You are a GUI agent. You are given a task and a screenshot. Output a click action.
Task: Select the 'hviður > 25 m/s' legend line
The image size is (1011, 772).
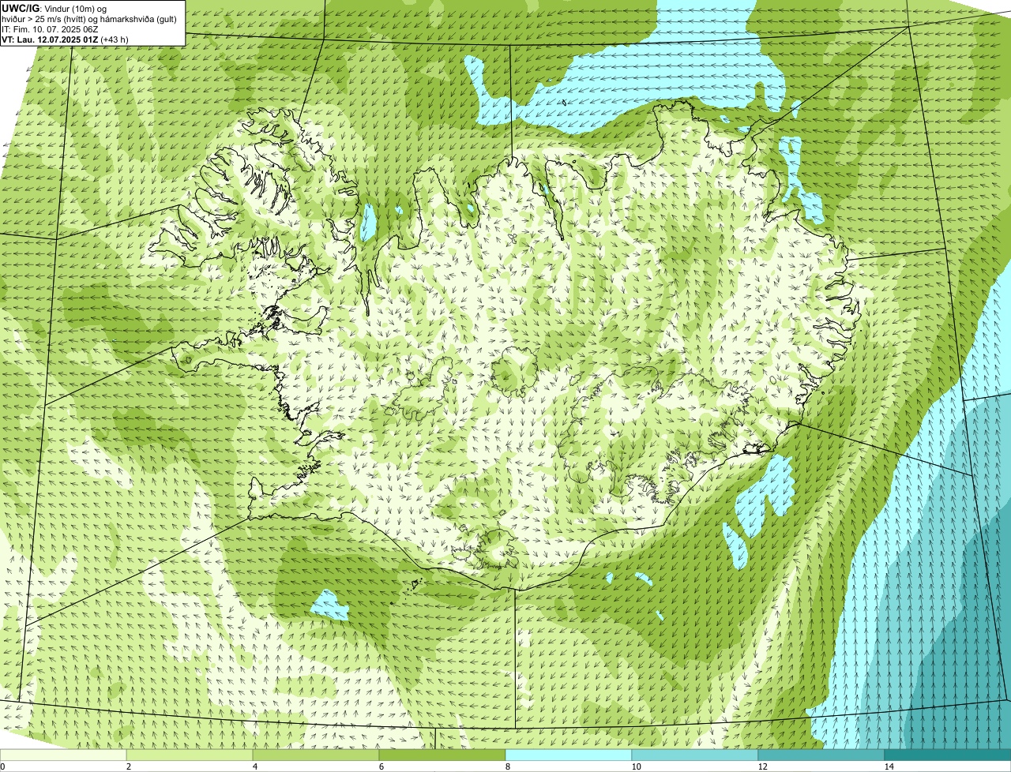(x=89, y=19)
